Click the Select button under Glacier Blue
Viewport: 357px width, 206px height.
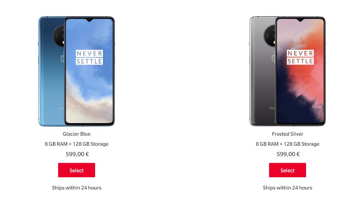click(x=76, y=170)
